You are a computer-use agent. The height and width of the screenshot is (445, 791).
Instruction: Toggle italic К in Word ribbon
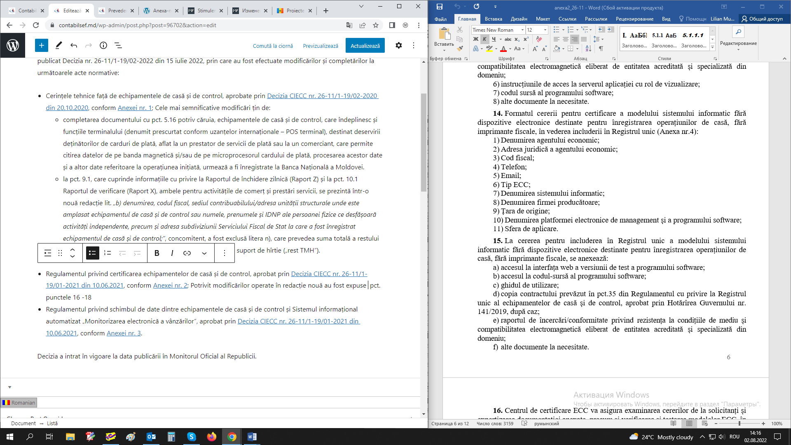click(484, 39)
